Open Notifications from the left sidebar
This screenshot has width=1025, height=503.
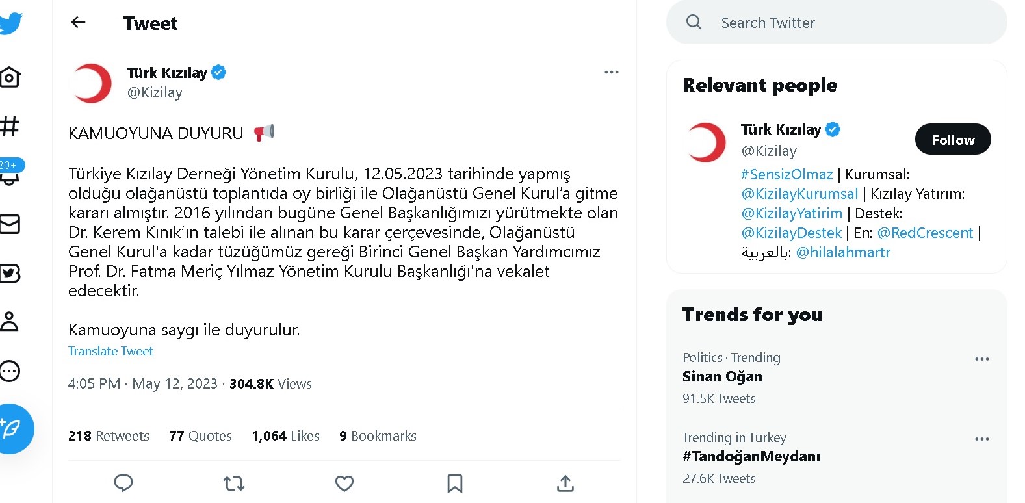(x=9, y=175)
